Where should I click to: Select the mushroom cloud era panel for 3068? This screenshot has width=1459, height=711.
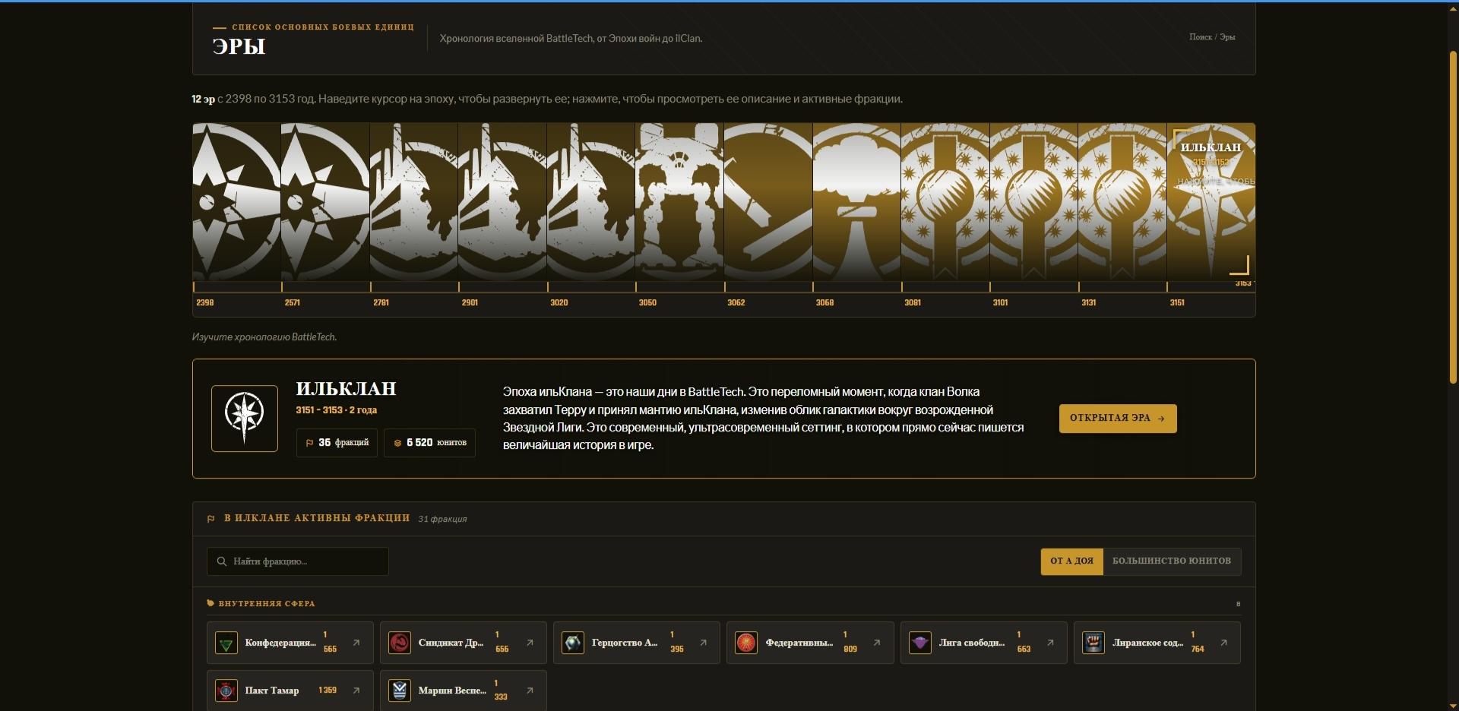click(x=856, y=203)
